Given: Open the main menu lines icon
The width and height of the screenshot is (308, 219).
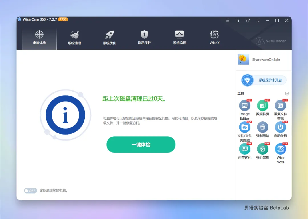Looking at the screenshot, I should 257,20.
